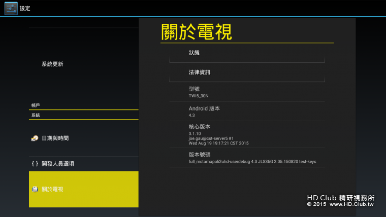
Task: Click the 版本號碼 row label
Action: click(x=200, y=155)
